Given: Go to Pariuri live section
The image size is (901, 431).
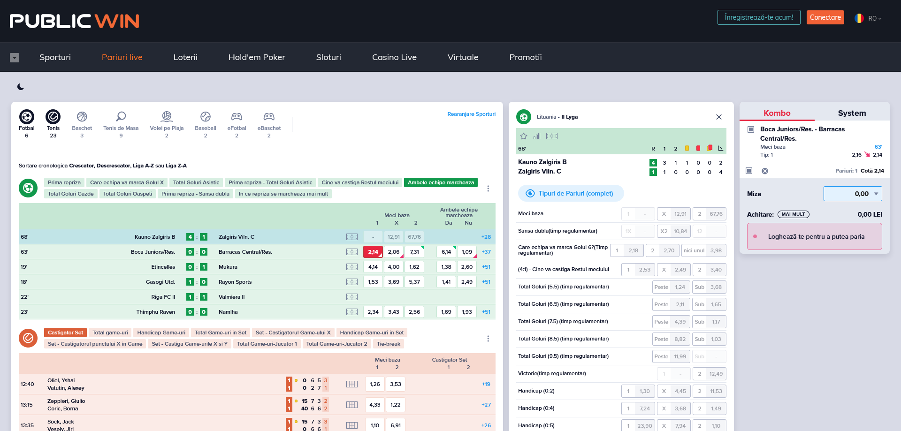Looking at the screenshot, I should (x=122, y=57).
